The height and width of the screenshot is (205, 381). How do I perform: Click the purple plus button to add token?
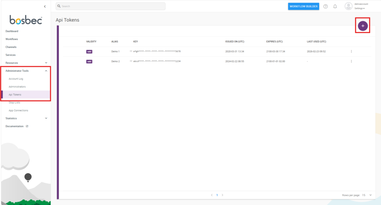tap(363, 26)
